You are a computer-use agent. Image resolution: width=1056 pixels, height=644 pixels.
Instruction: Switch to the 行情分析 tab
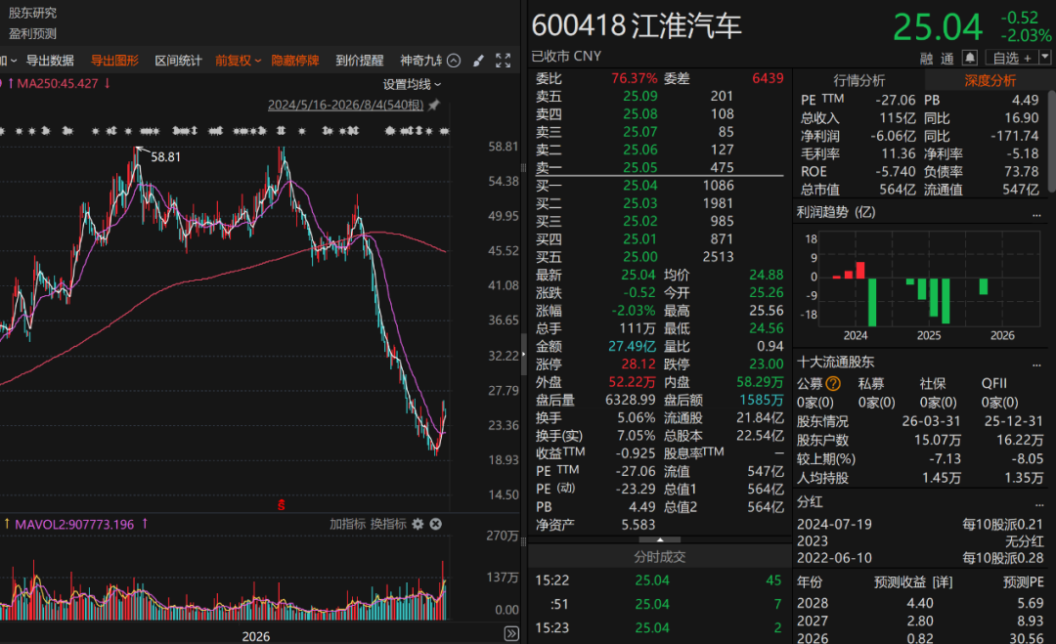858,81
